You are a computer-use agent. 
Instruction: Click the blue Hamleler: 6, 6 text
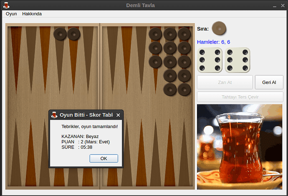click(214, 42)
